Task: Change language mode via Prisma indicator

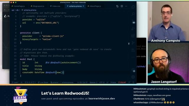Action: [113, 82]
